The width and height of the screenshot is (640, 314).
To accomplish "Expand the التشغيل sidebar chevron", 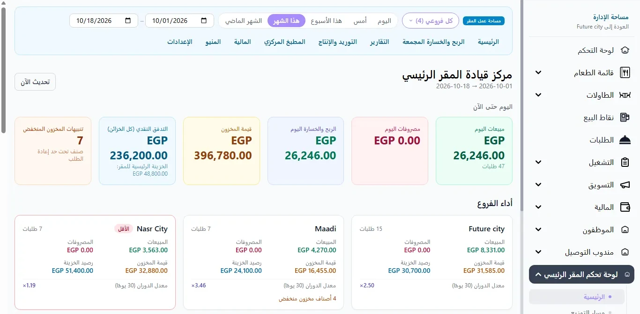I will pos(538,162).
